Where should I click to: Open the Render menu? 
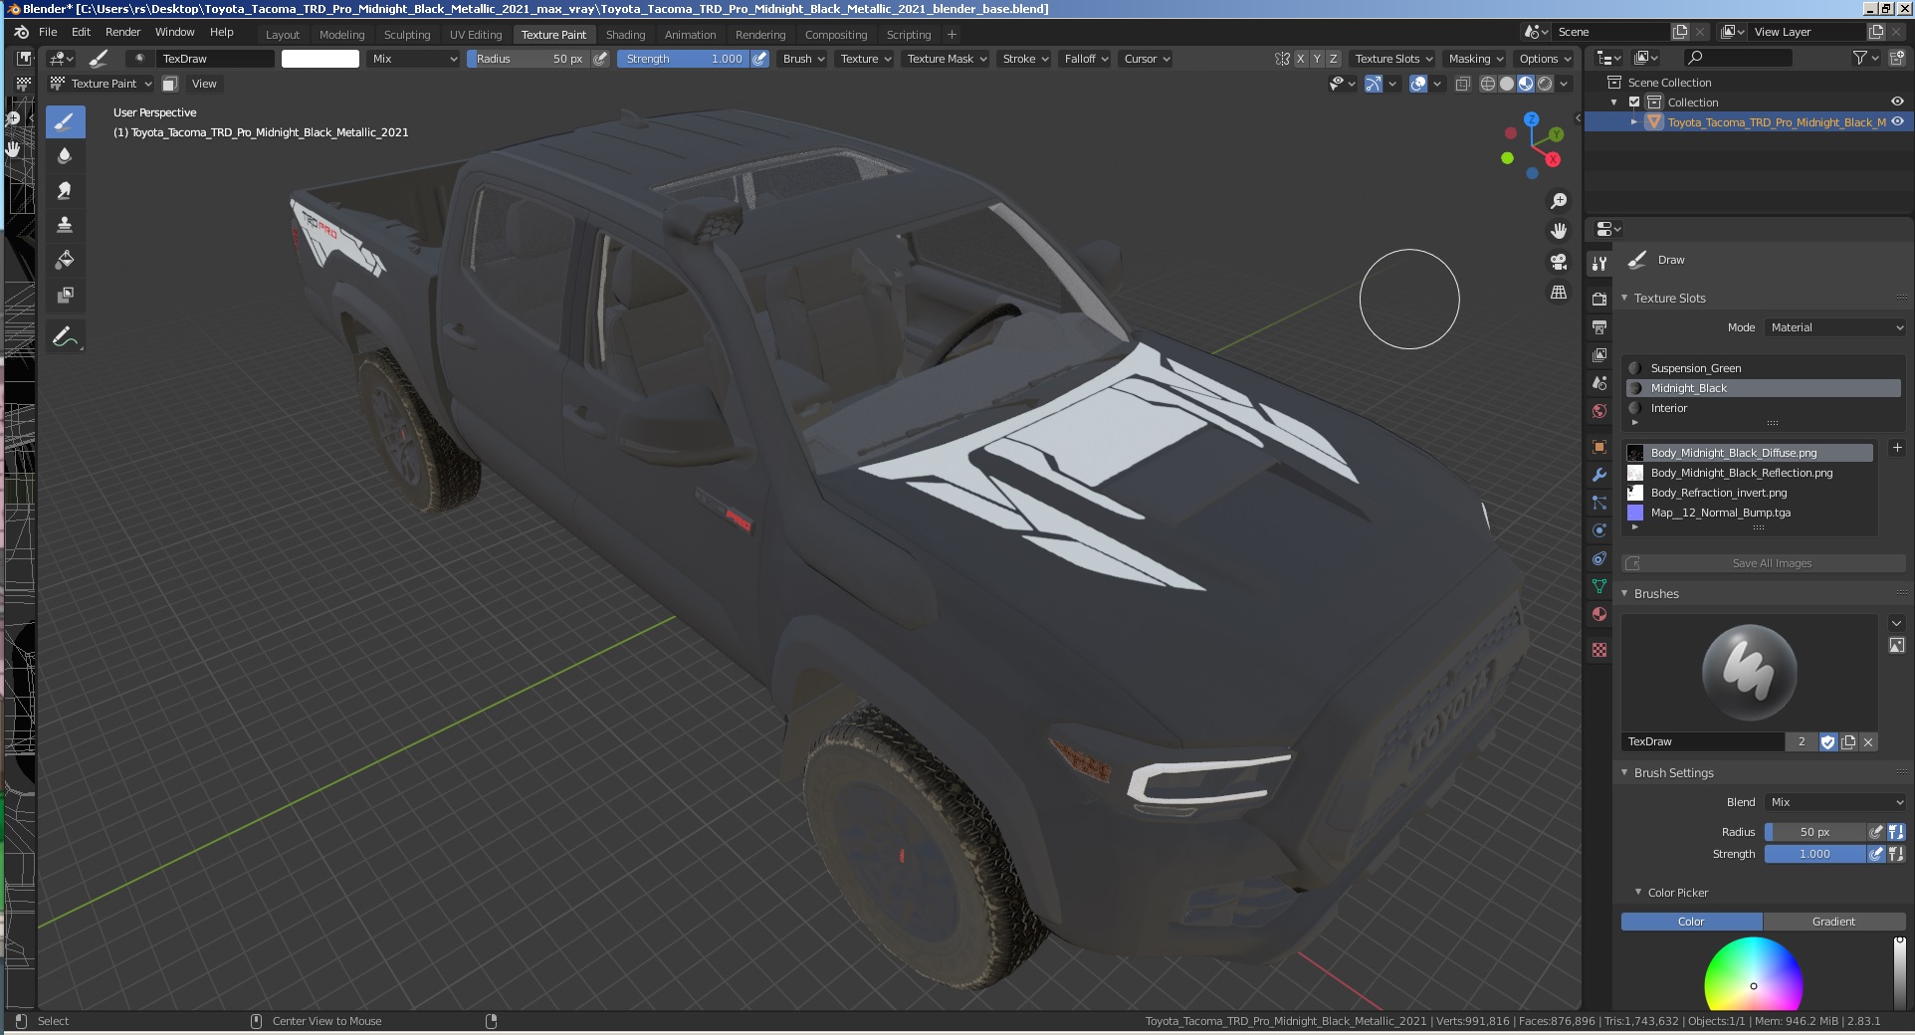click(x=123, y=32)
